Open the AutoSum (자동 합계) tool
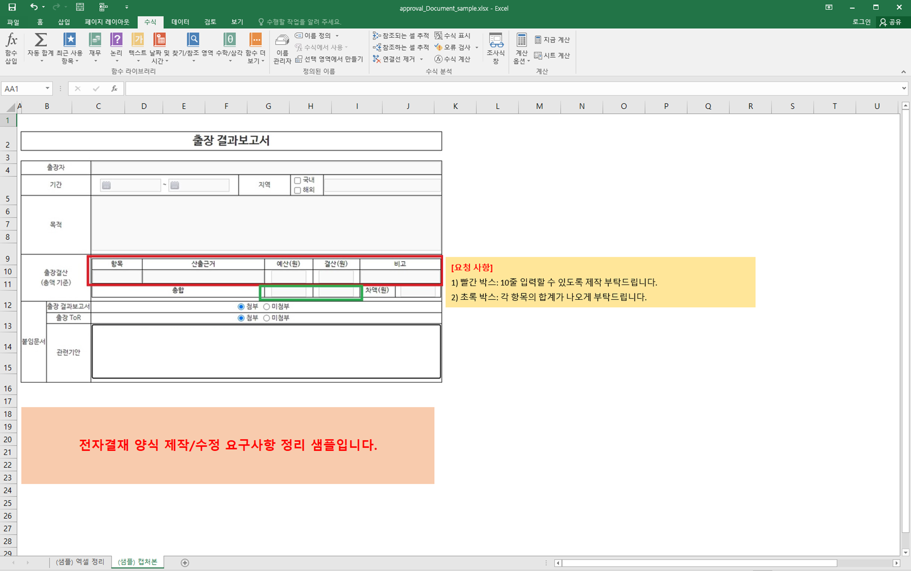The width and height of the screenshot is (911, 571). point(41,48)
